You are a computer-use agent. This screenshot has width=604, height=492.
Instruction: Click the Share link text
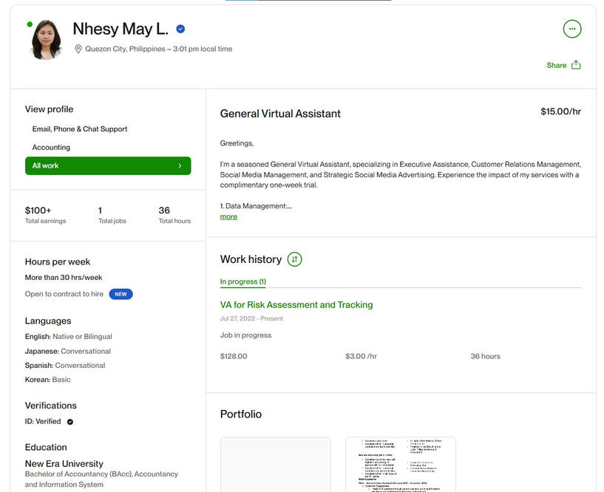[556, 65]
